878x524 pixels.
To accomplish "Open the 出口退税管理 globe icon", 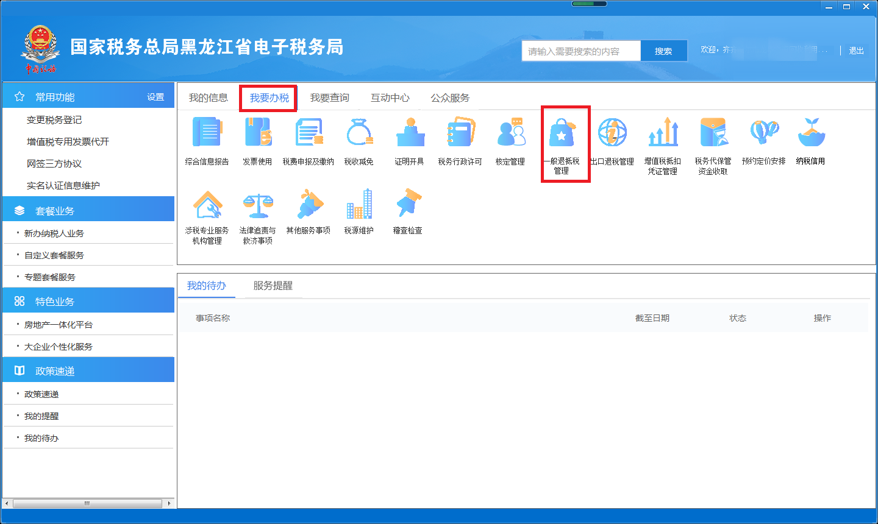I will [612, 133].
